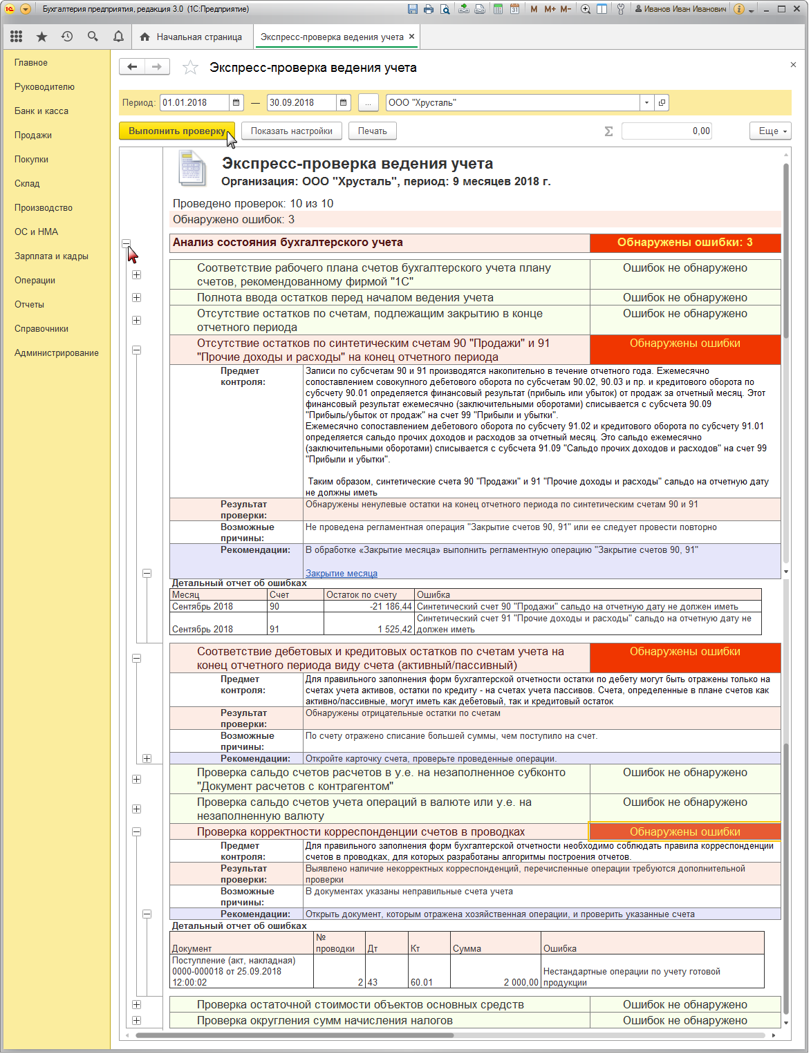Open the calendar icon in title bar
The height and width of the screenshot is (1054, 811).
pyautogui.click(x=514, y=9)
